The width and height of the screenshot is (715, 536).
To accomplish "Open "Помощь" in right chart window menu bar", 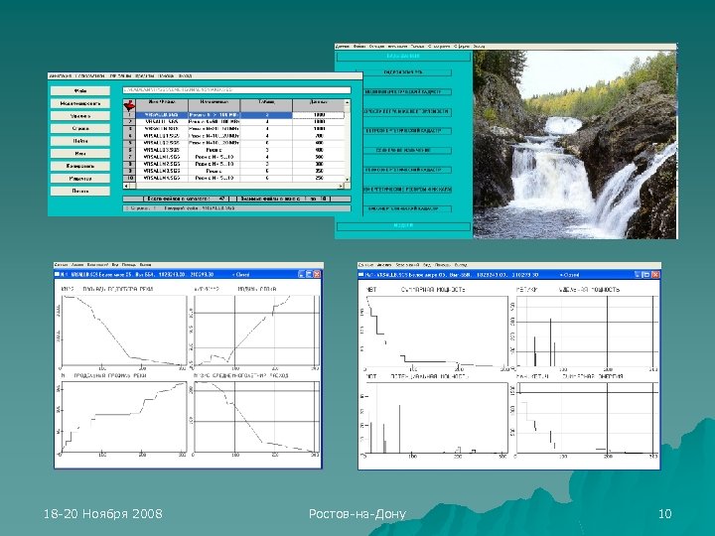I will tap(441, 265).
